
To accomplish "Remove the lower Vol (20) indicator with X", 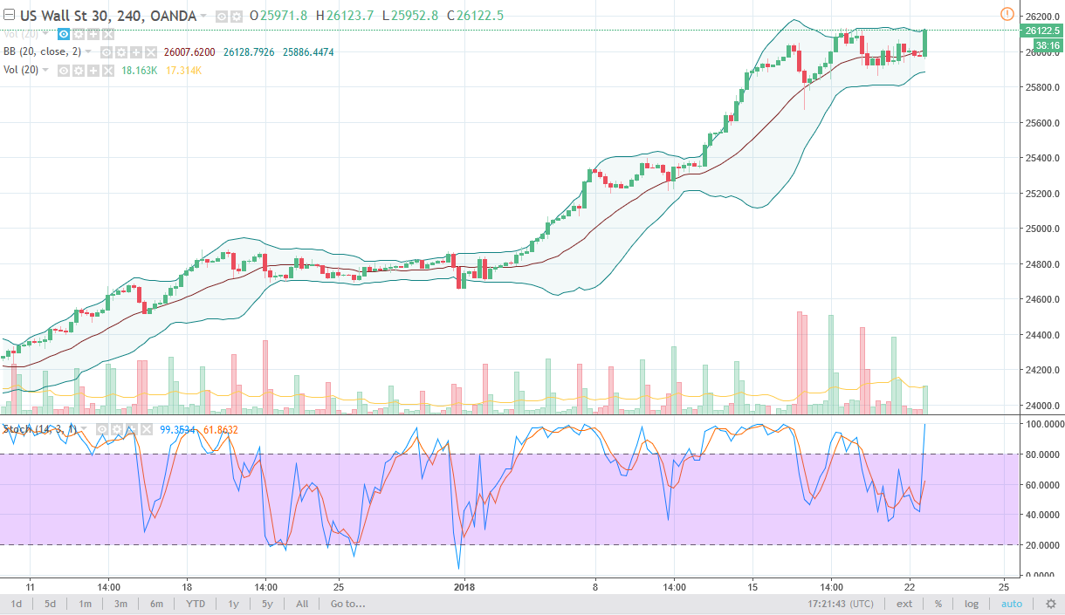I will [x=108, y=70].
